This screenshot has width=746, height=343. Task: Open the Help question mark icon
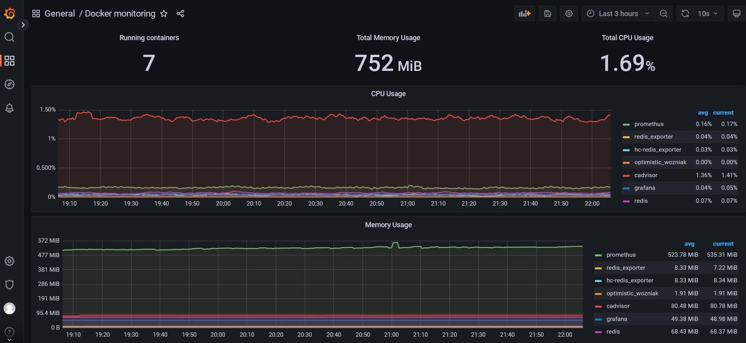click(9, 332)
